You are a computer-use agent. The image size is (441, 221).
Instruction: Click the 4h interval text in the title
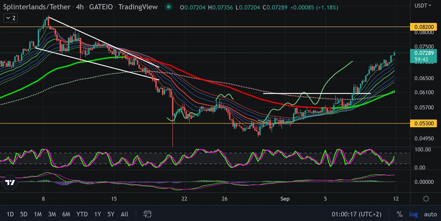(x=80, y=7)
